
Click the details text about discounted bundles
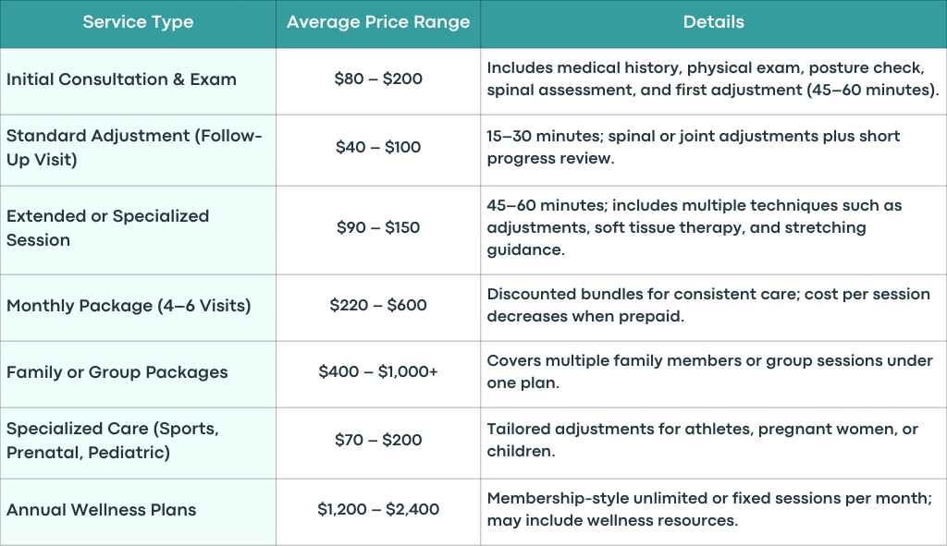pos(707,305)
